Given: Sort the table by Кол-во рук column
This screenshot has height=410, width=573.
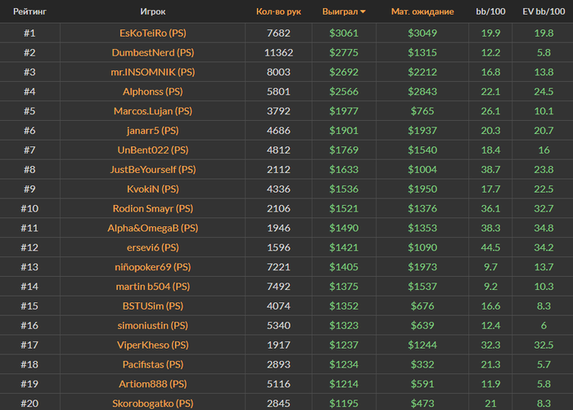Looking at the screenshot, I should coord(278,11).
